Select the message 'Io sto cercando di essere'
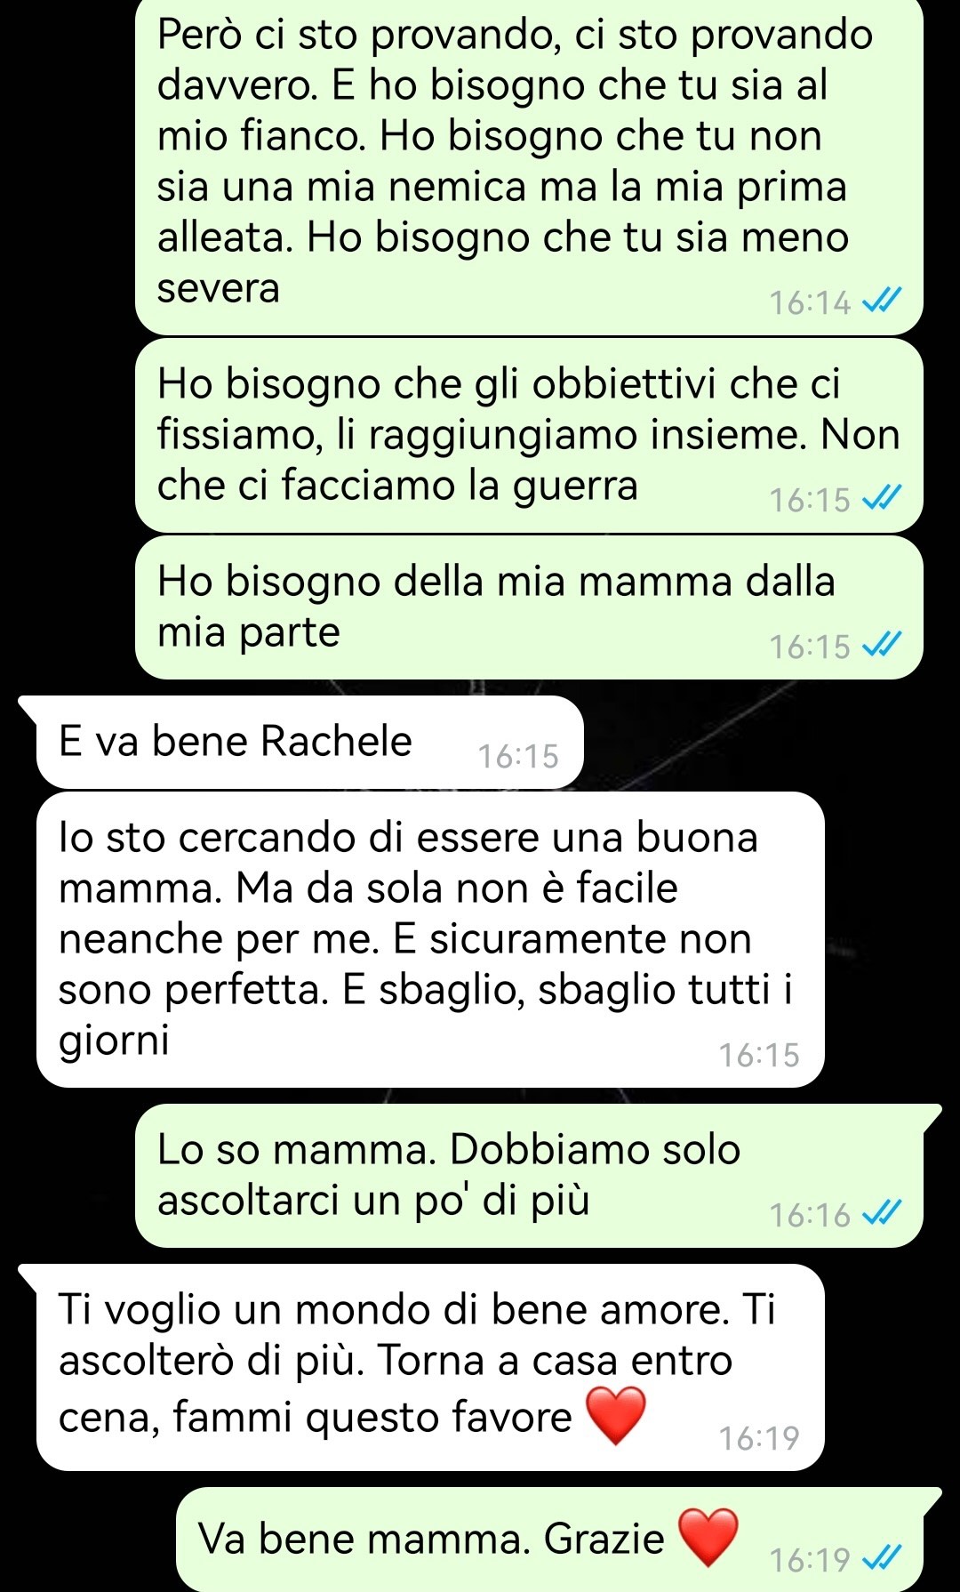The height and width of the screenshot is (1592, 960). pos(430,939)
